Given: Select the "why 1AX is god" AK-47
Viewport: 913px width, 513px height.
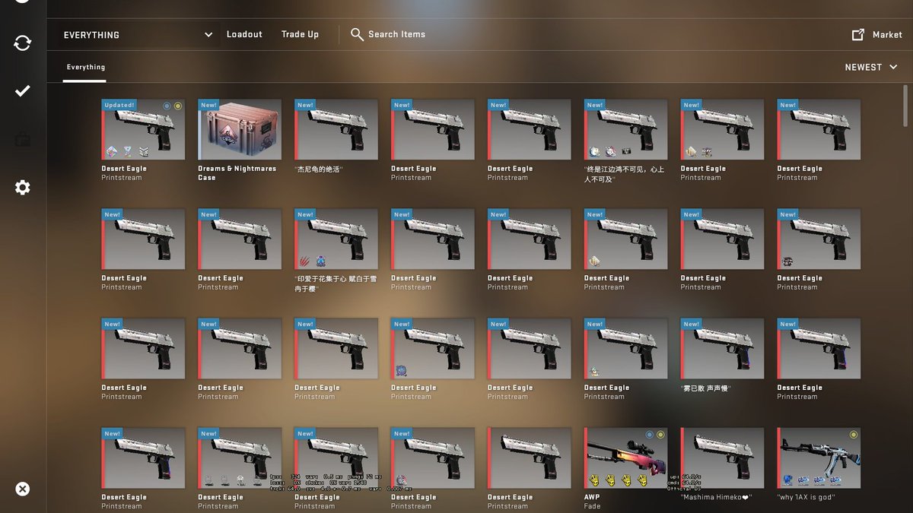Looking at the screenshot, I should pos(819,458).
